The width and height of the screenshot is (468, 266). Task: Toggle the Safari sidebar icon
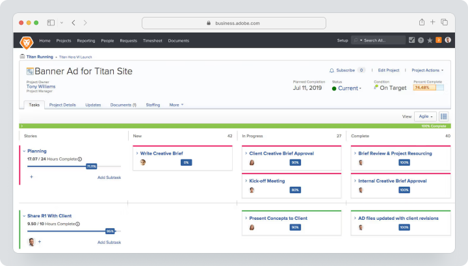pos(51,23)
